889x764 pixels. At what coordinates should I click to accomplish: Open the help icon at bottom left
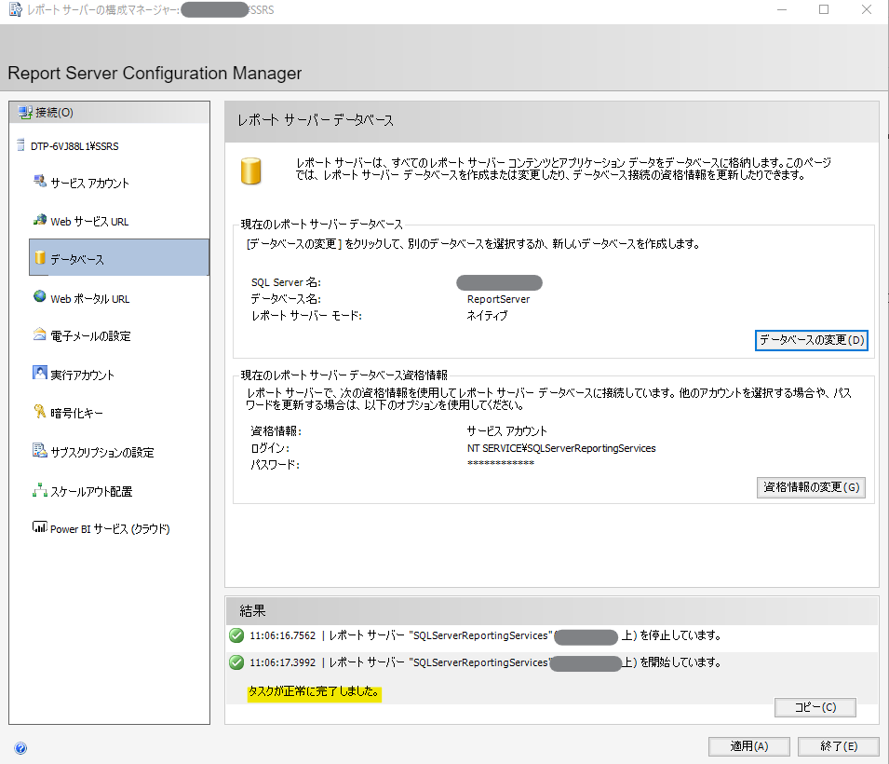click(20, 747)
